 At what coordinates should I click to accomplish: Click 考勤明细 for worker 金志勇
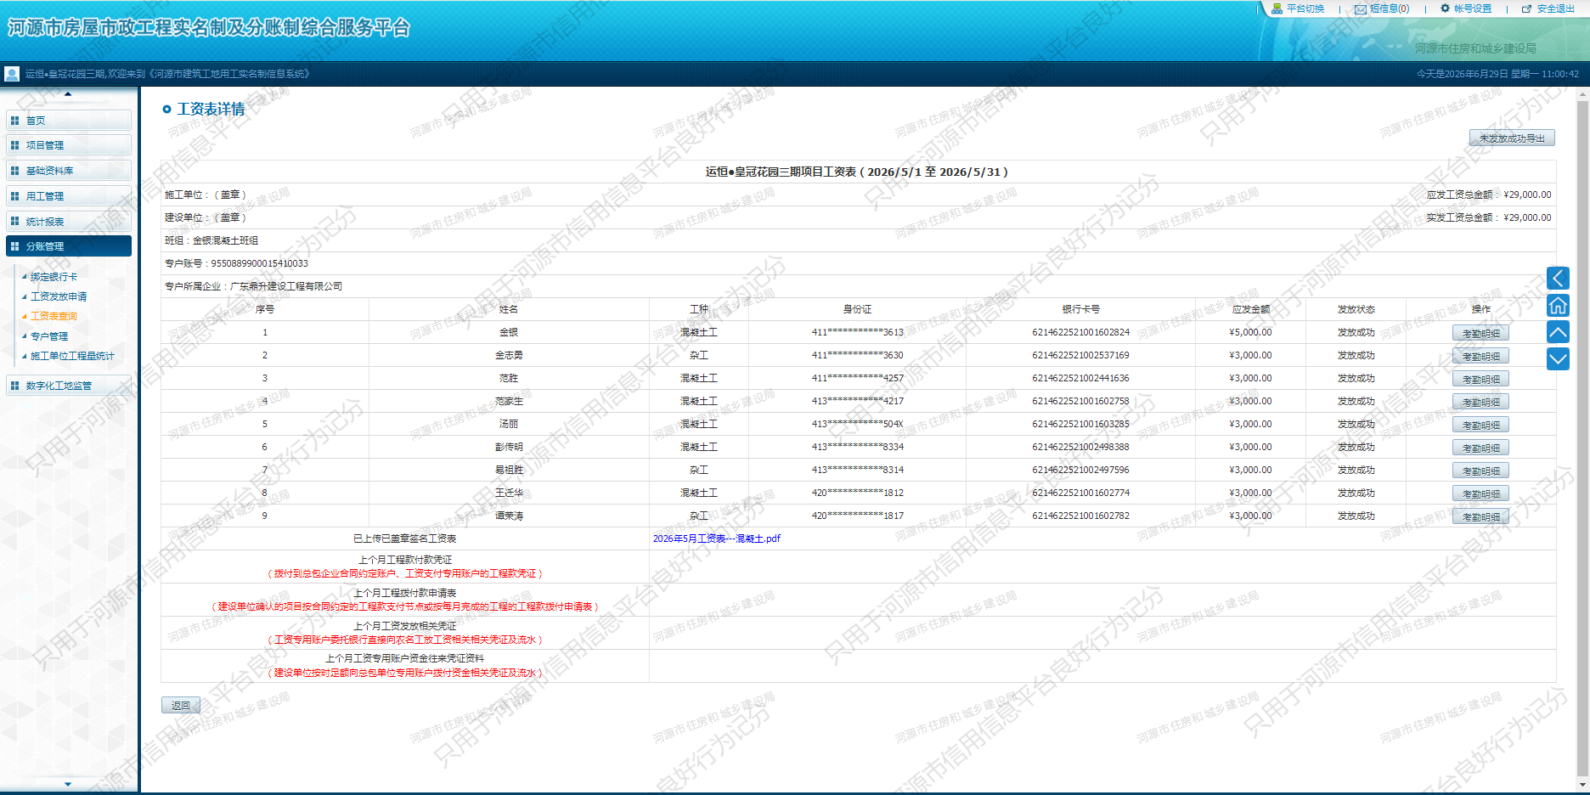pos(1480,356)
